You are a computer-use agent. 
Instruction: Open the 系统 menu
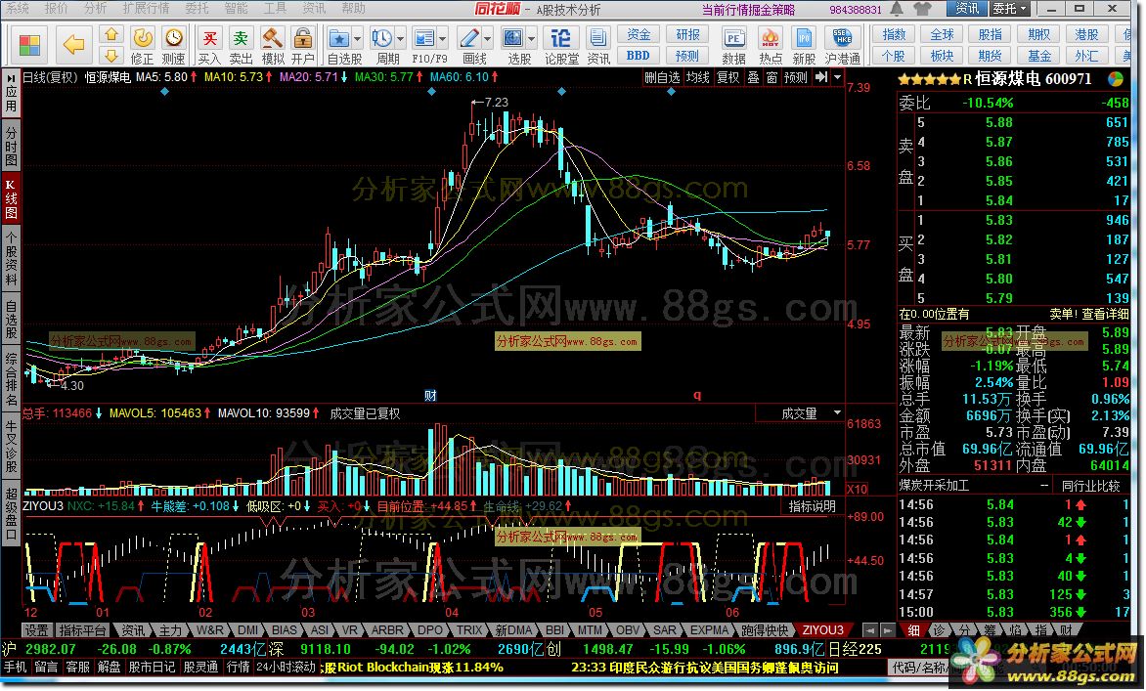pyautogui.click(x=18, y=9)
